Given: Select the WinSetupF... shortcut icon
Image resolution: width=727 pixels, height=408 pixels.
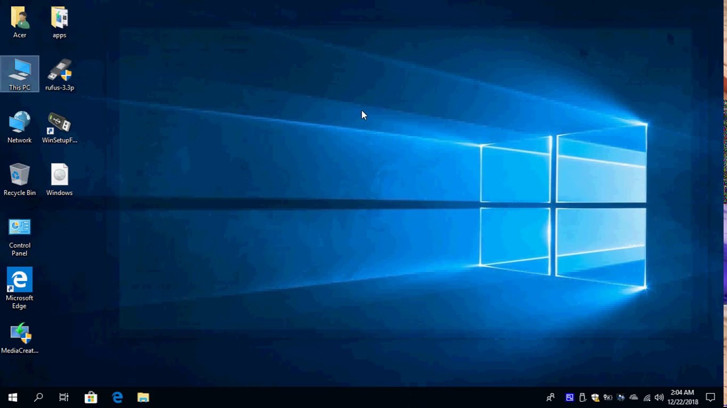Looking at the screenshot, I should coord(60,127).
